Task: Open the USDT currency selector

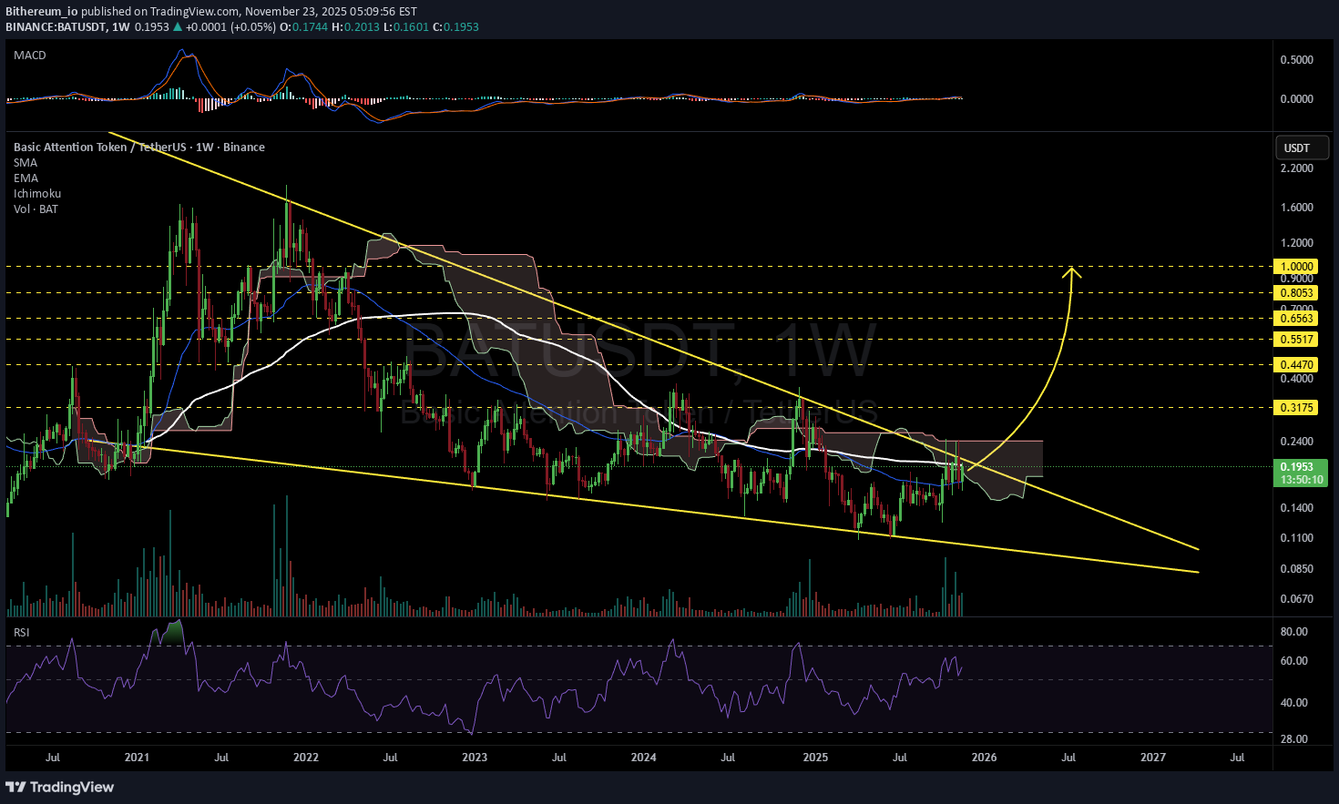Action: tap(1296, 148)
